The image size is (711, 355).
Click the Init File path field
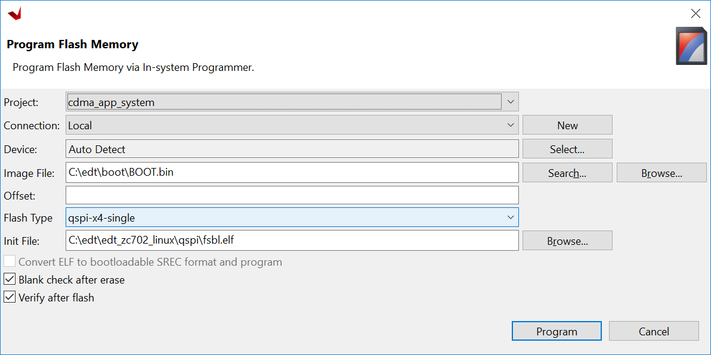point(292,241)
